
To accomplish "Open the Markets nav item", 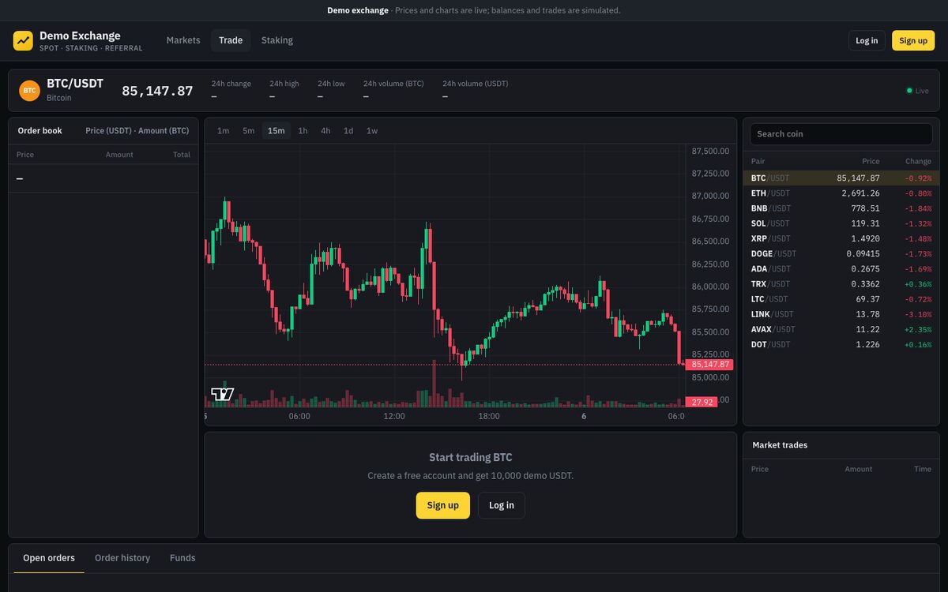I will (183, 40).
